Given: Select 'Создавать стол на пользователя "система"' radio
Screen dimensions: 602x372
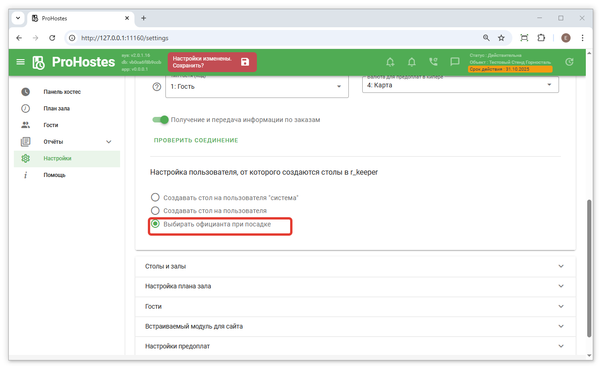Looking at the screenshot, I should pos(156,198).
